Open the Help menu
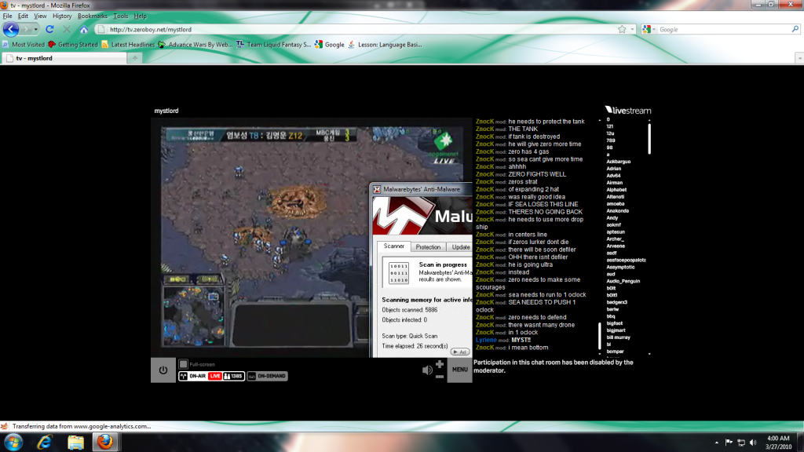The height and width of the screenshot is (452, 804). (140, 16)
